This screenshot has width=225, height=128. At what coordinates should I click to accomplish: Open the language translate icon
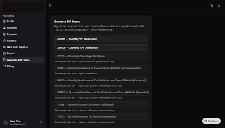point(212,6)
